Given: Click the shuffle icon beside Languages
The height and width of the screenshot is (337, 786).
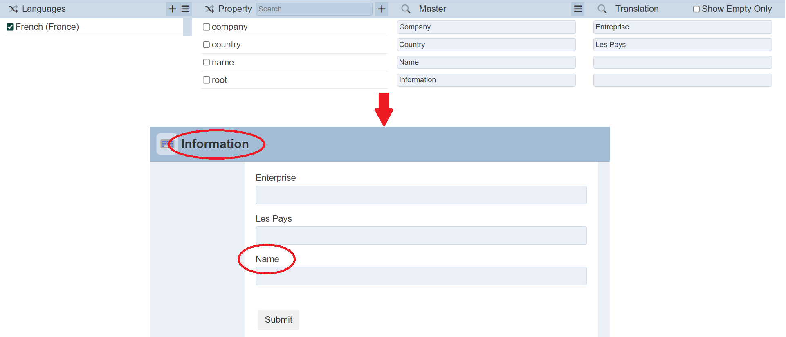Looking at the screenshot, I should point(13,9).
